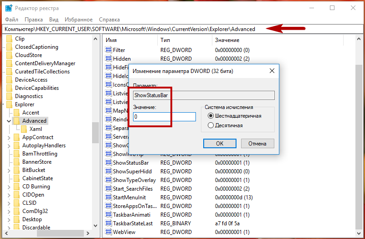The image size is (365, 239).
Task: Expand the AppContract tree node
Action: coord(9,137)
